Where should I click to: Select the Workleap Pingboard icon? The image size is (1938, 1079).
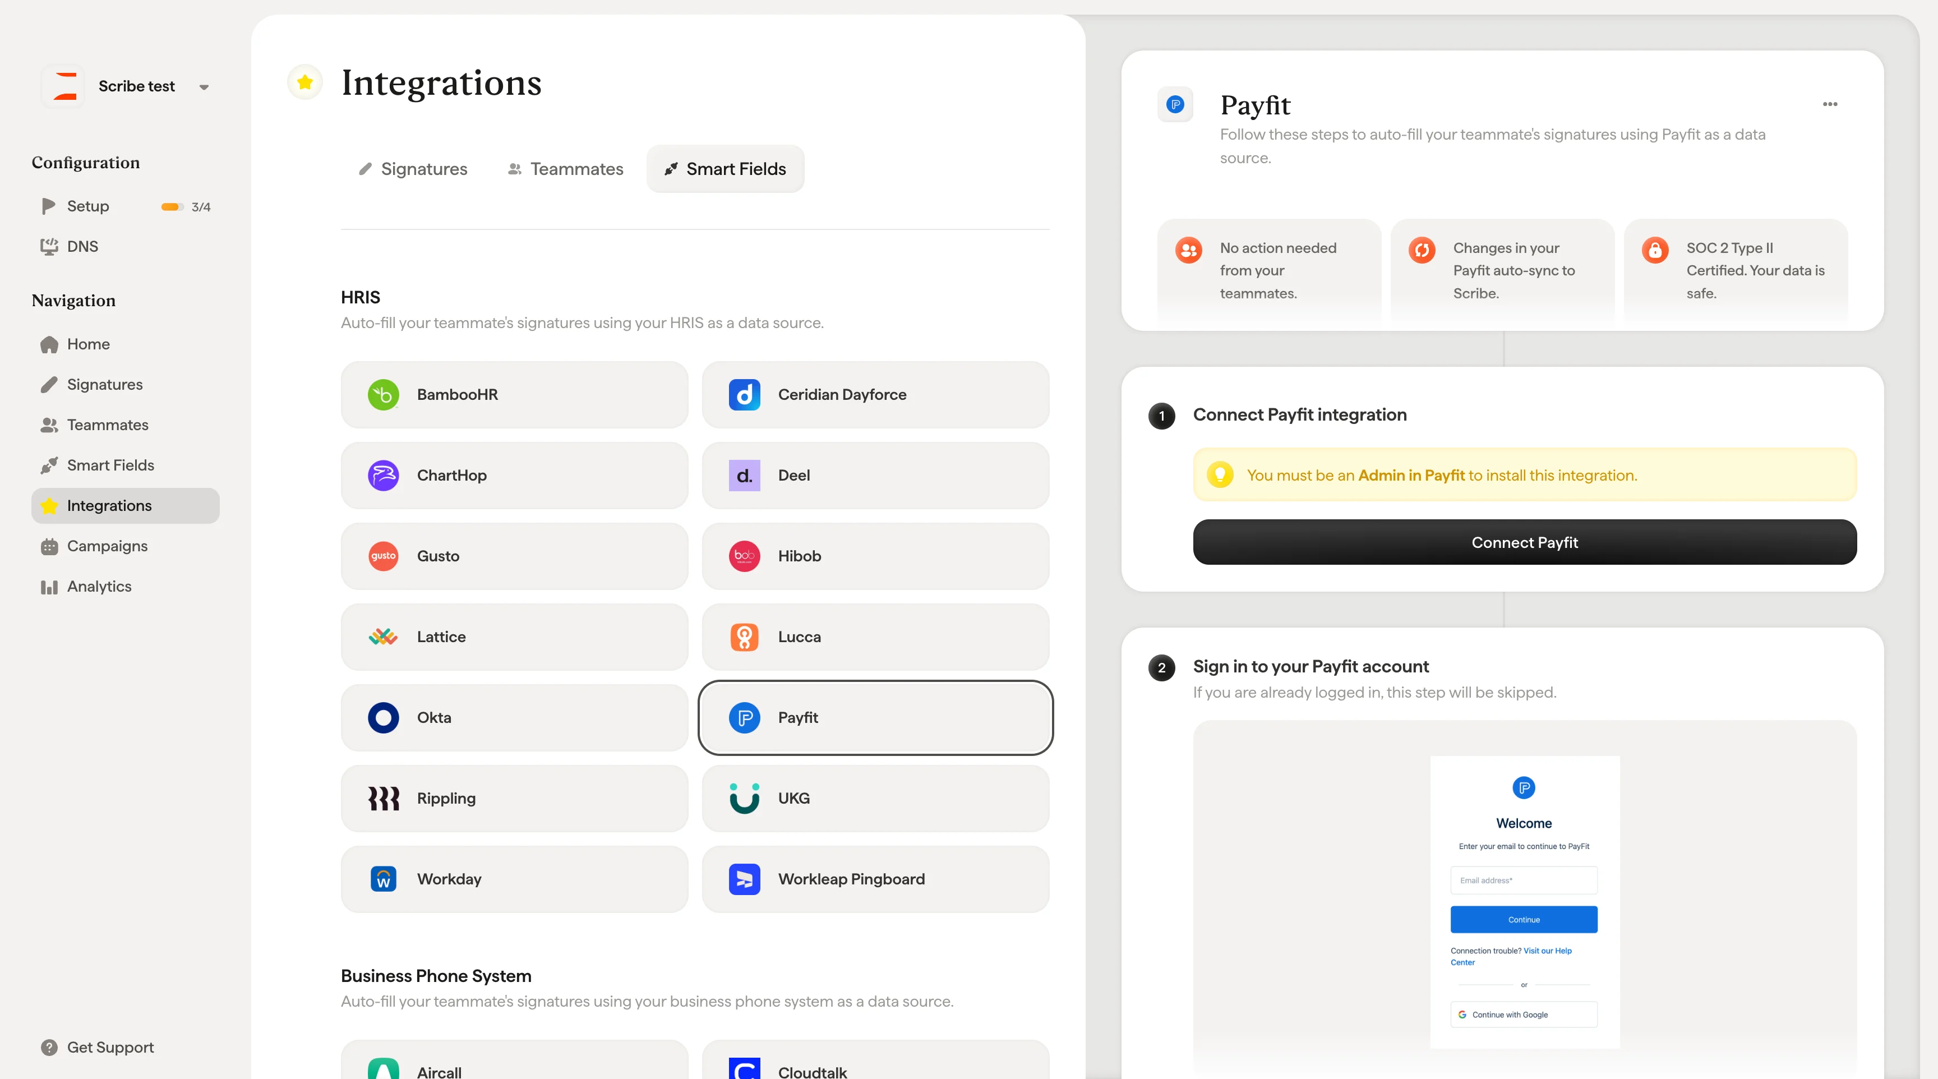tap(744, 879)
